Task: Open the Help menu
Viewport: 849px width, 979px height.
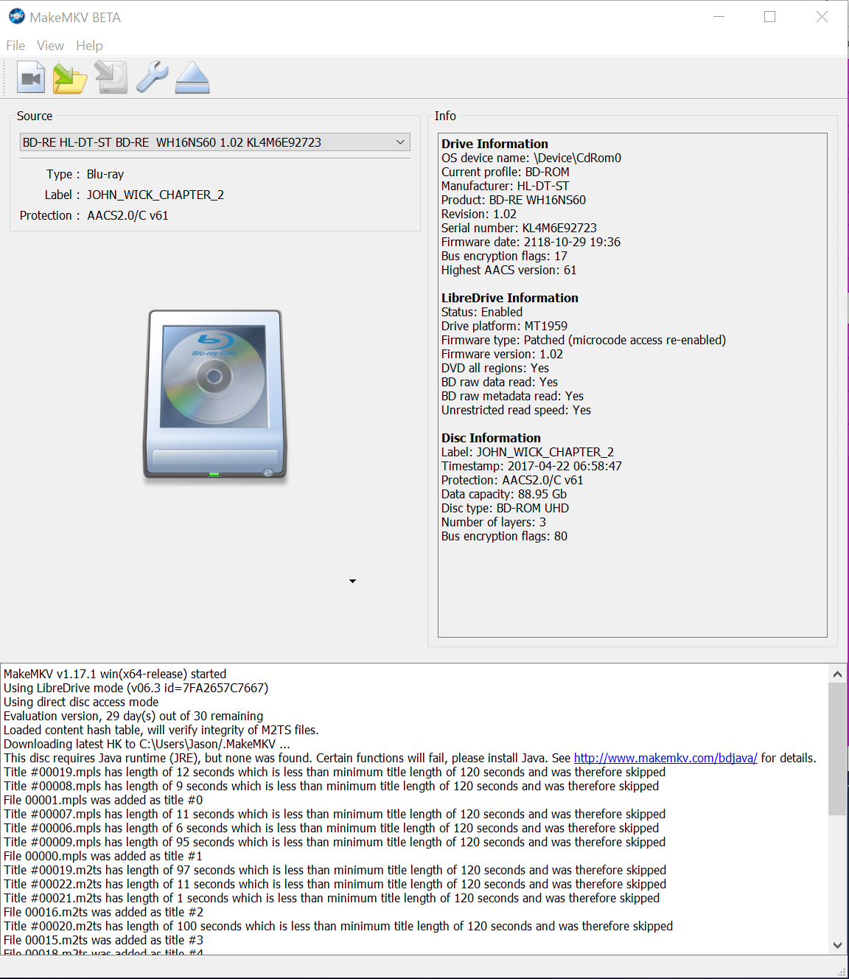Action: coord(89,46)
